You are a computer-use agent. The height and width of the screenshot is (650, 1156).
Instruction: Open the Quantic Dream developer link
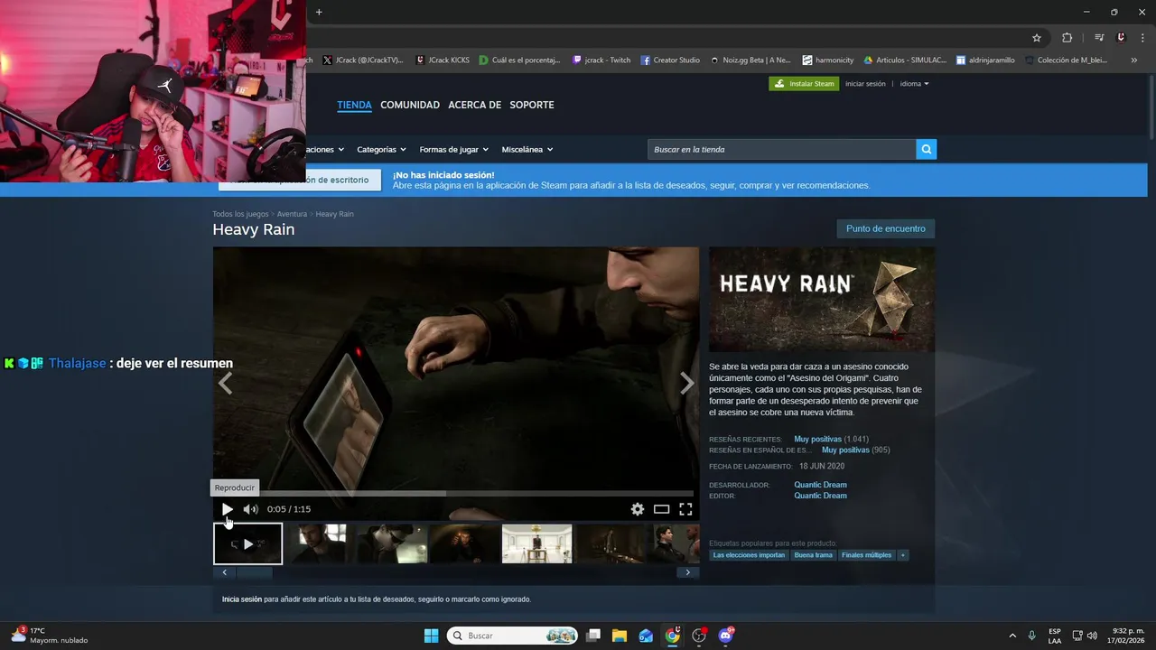pos(820,485)
